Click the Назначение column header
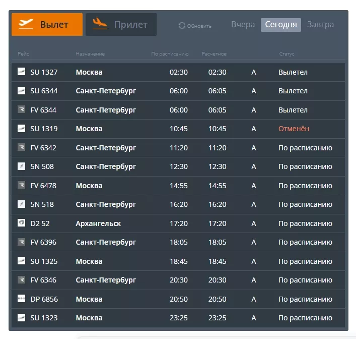This screenshot has height=339, width=356. 90,54
